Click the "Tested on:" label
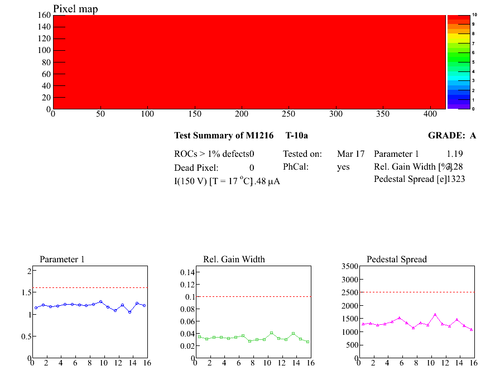The width and height of the screenshot is (500, 375). (302, 154)
